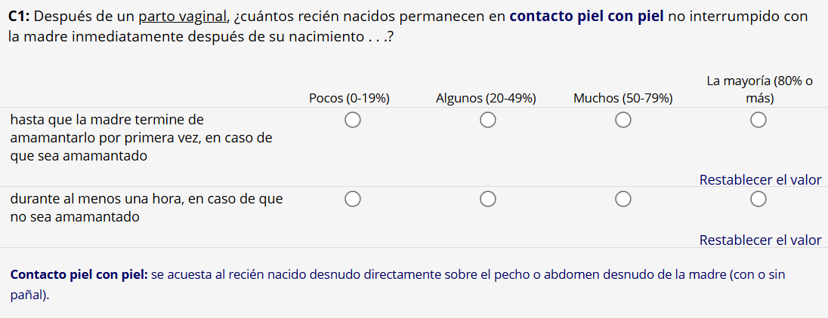The image size is (828, 318).
Task: Click the 'La mayoría (80% o más)' header
Action: pos(758,89)
